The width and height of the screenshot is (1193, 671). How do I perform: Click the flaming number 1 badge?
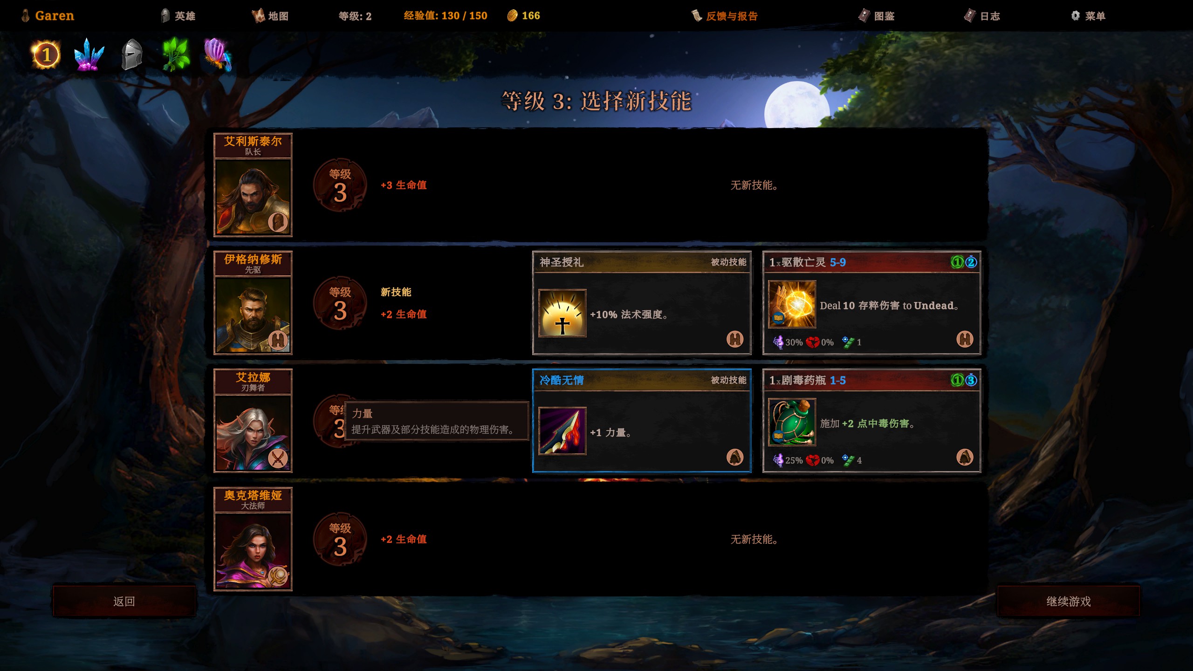coord(46,55)
